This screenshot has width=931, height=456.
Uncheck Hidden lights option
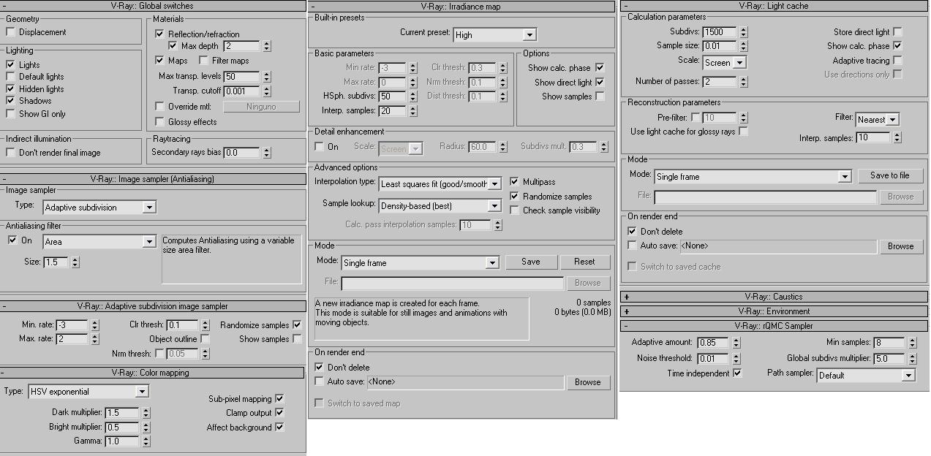click(x=10, y=89)
